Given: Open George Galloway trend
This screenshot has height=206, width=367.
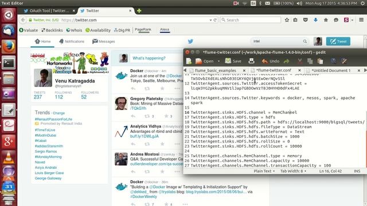Looking at the screenshot, I should pos(48,178).
